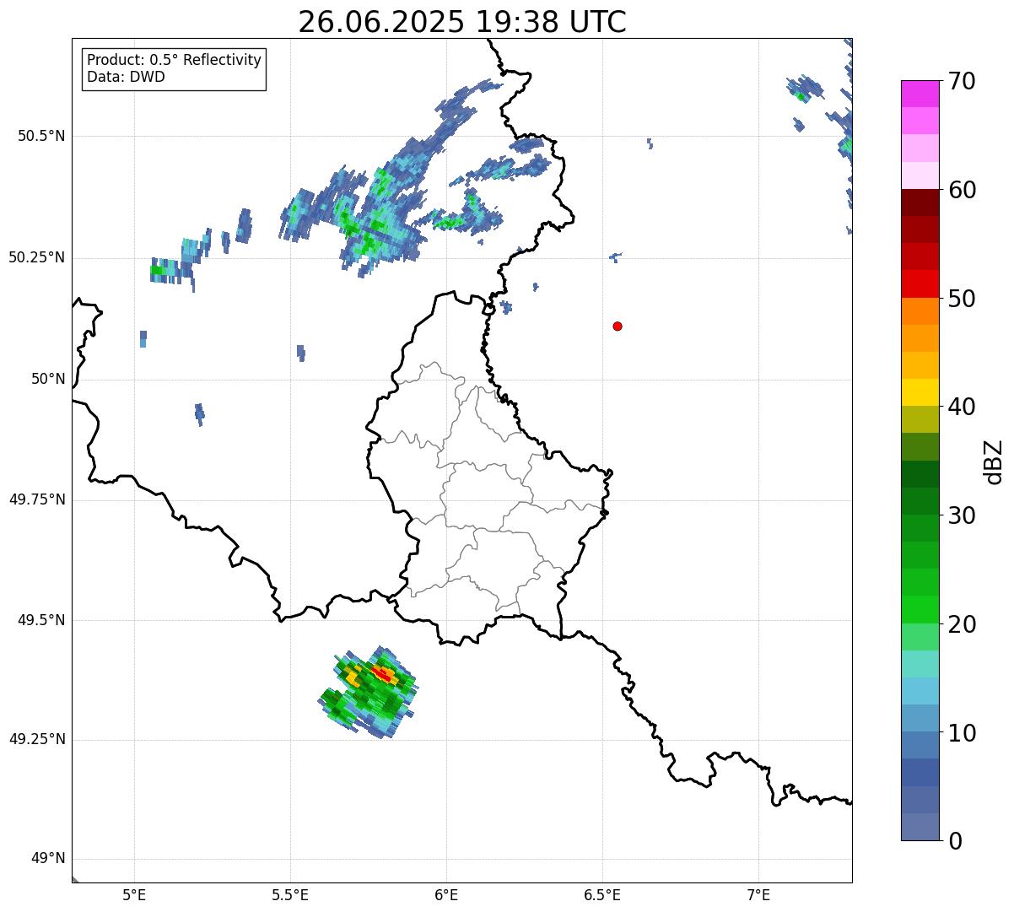Screen dimensions: 1014x912
Task: Click colorbar tick label "10"
Action: pos(962,733)
